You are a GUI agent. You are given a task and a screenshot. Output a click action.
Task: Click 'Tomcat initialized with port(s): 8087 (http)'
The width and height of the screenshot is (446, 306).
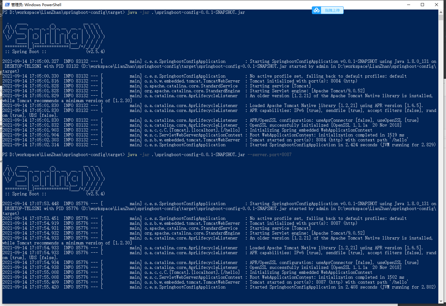[304, 223]
